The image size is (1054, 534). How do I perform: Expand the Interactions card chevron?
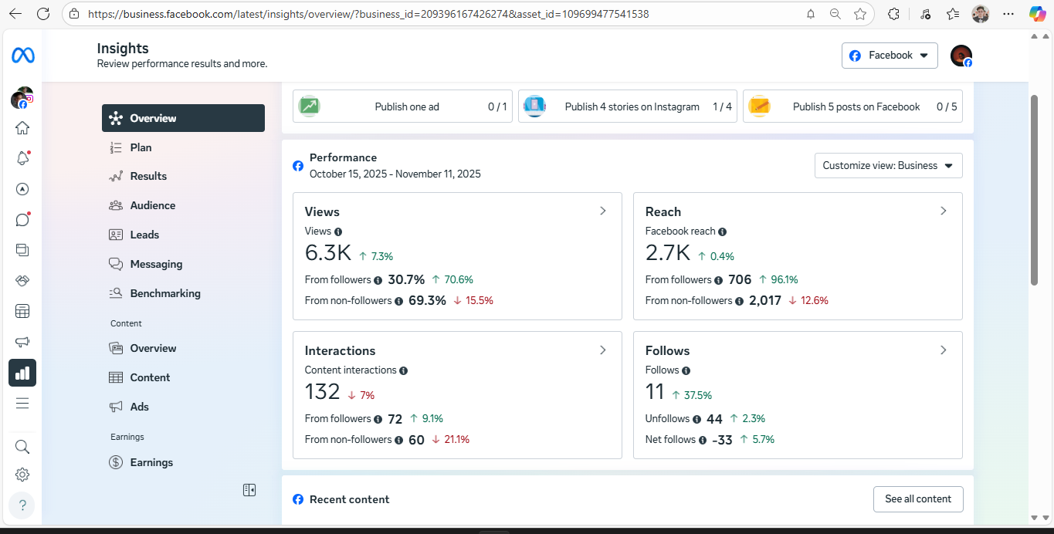click(x=603, y=350)
